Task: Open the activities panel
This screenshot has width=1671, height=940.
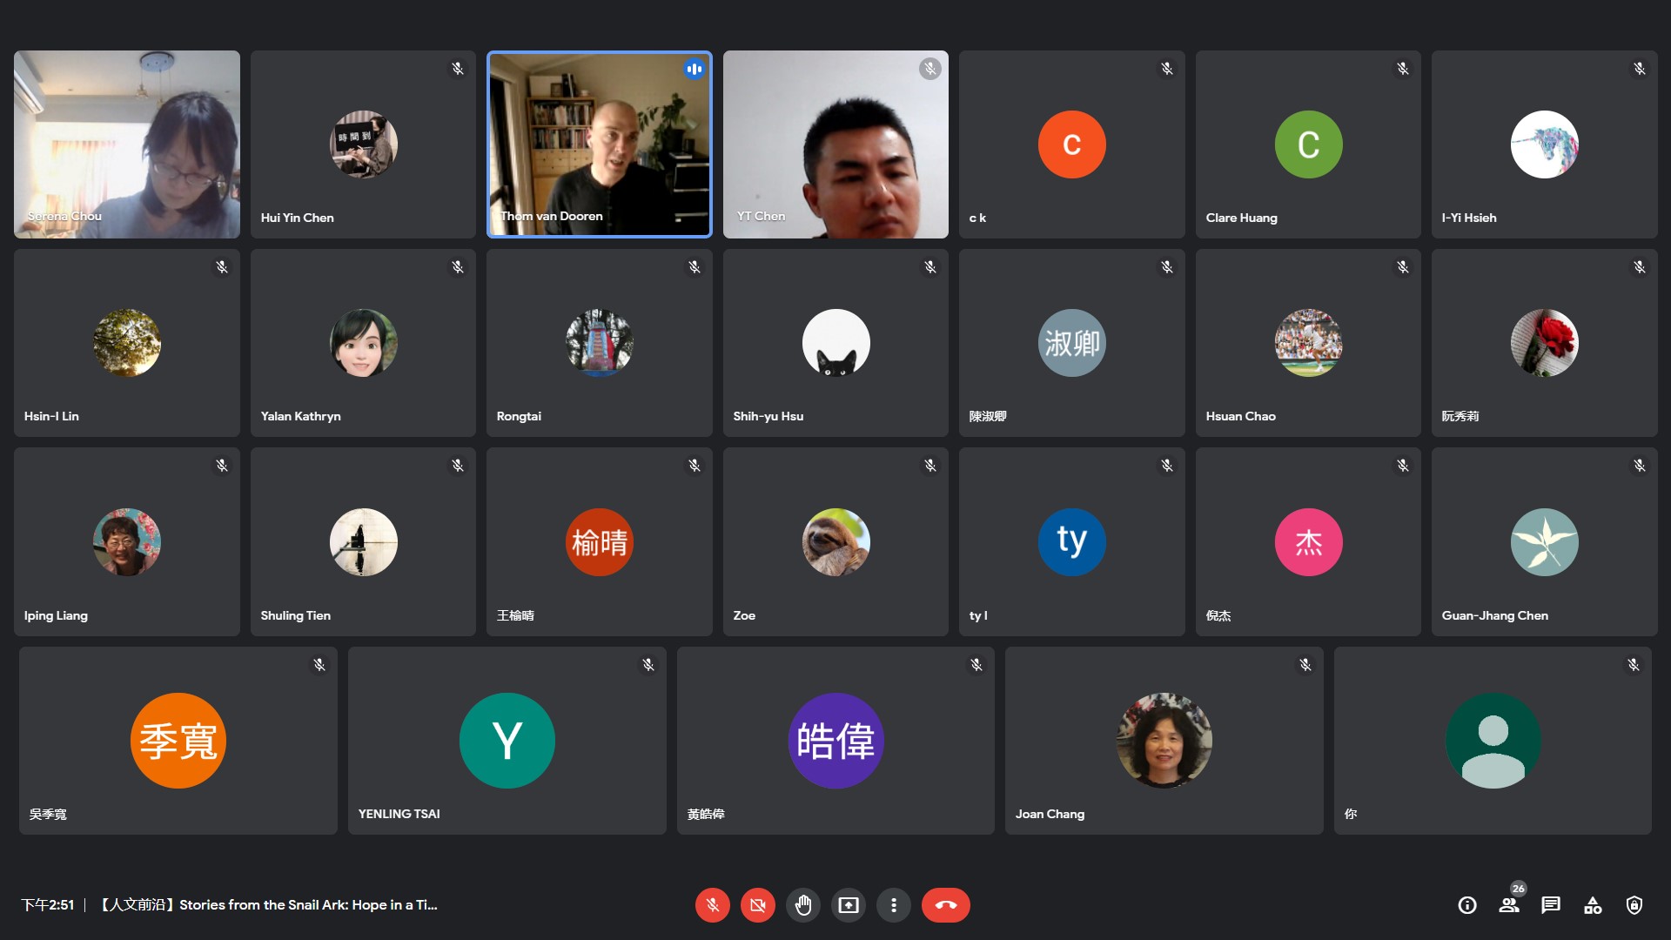Action: pyautogui.click(x=1593, y=905)
